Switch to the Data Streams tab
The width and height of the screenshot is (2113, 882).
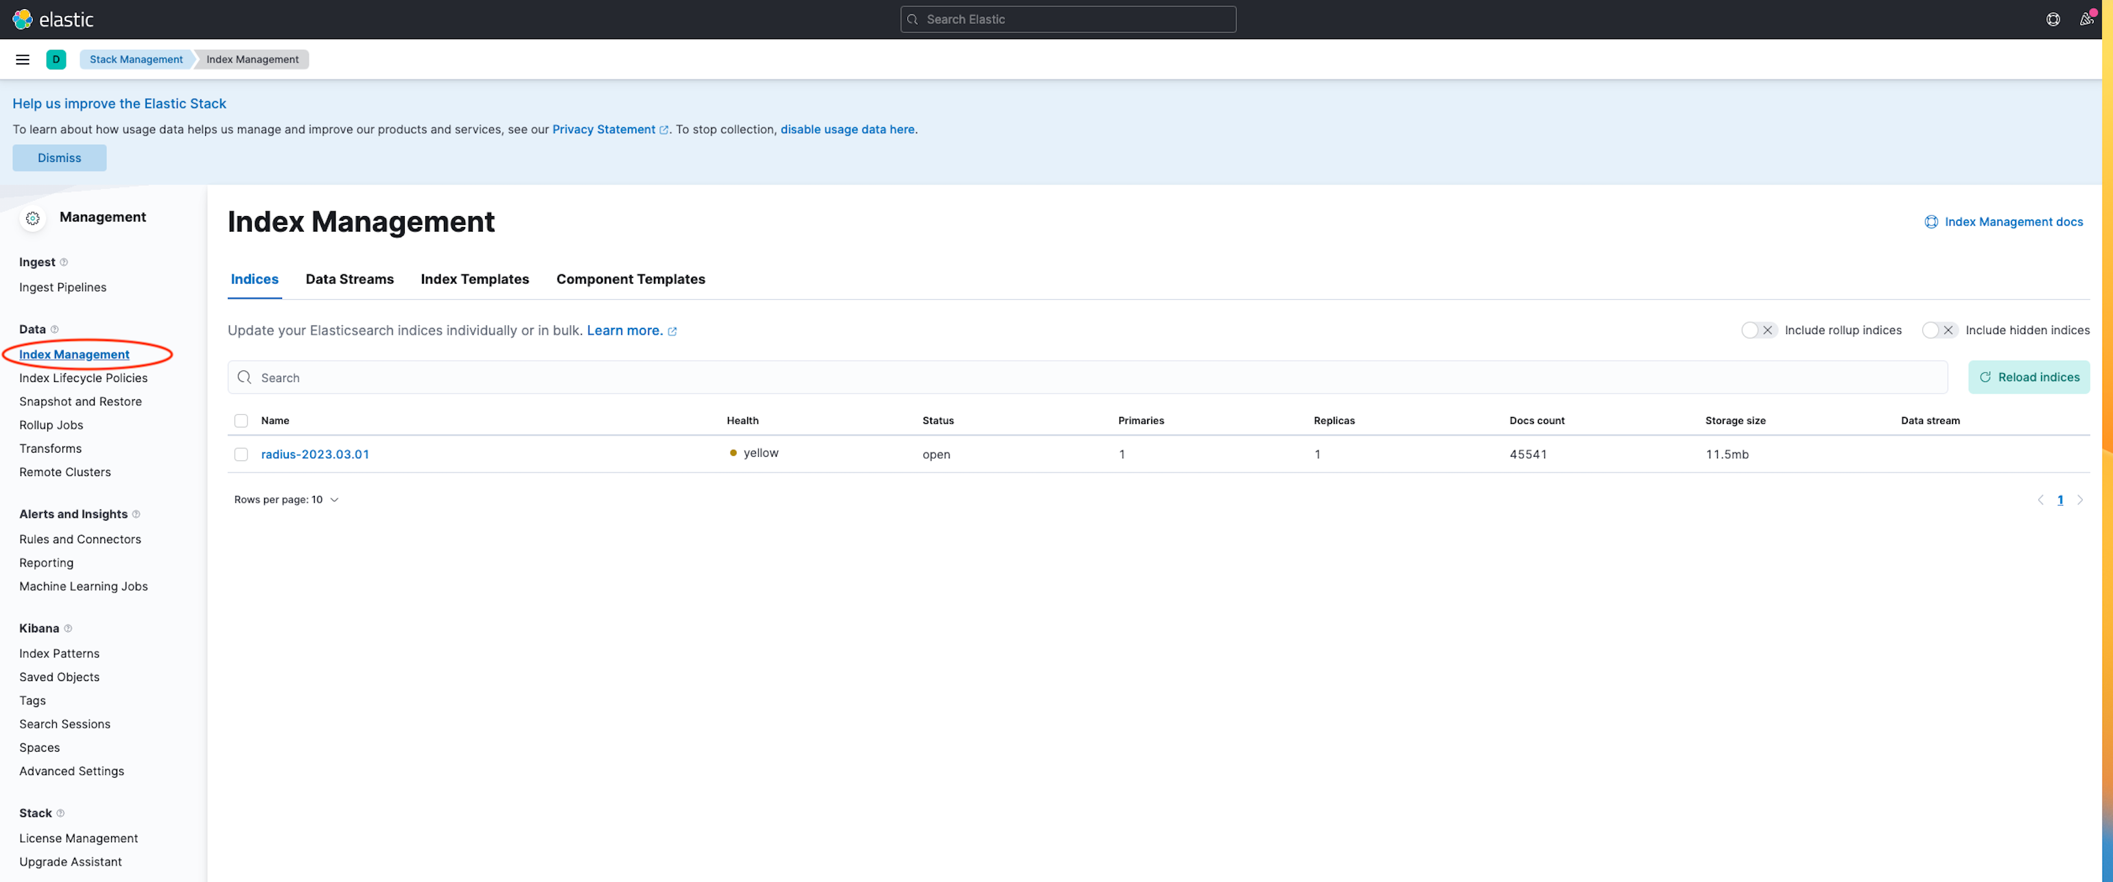click(x=349, y=280)
